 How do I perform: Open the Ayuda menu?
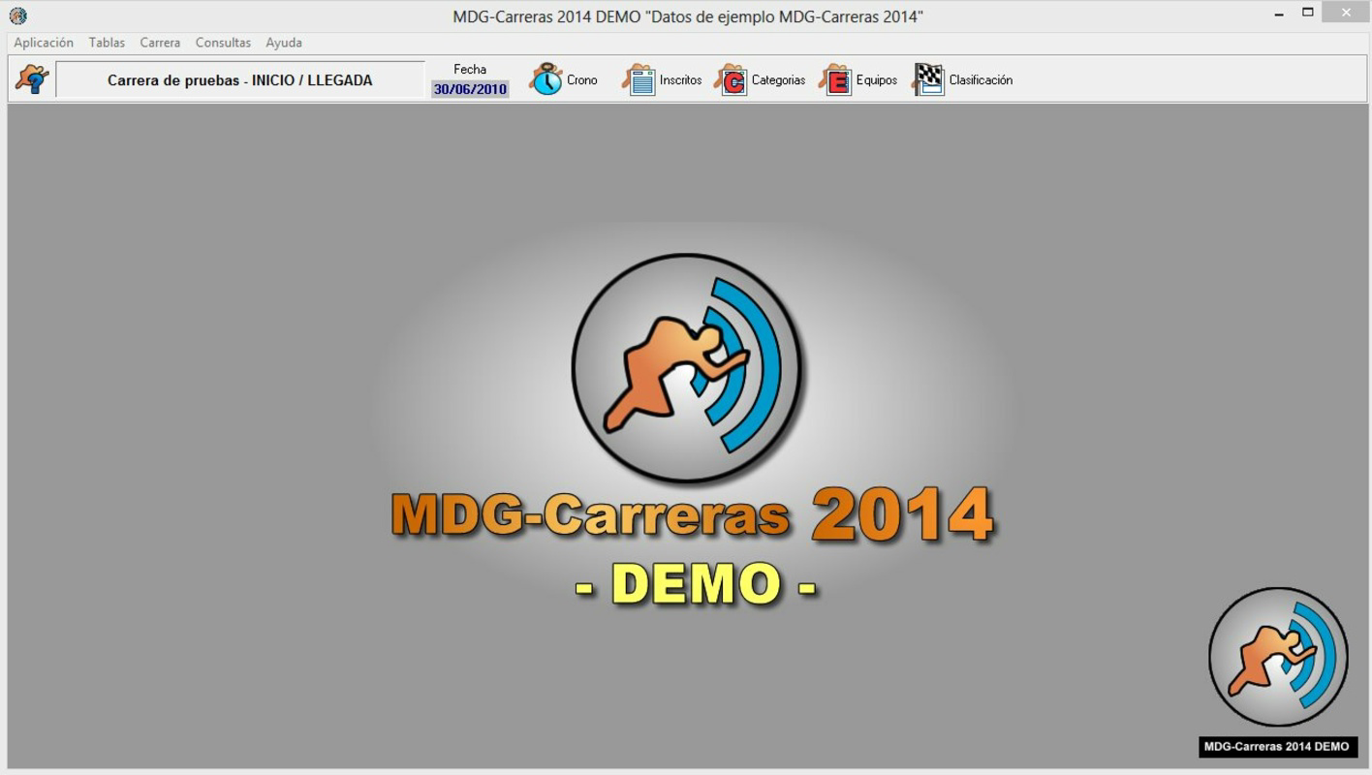(284, 43)
